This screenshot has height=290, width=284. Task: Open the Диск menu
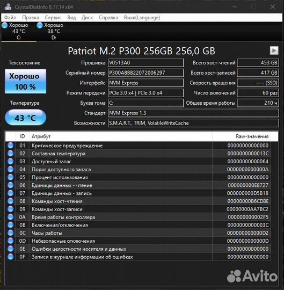coord(87,18)
